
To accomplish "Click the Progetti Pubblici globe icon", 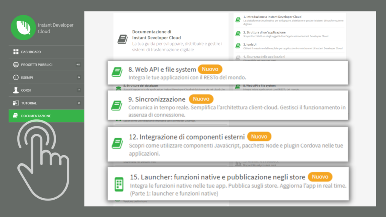I will (16, 64).
